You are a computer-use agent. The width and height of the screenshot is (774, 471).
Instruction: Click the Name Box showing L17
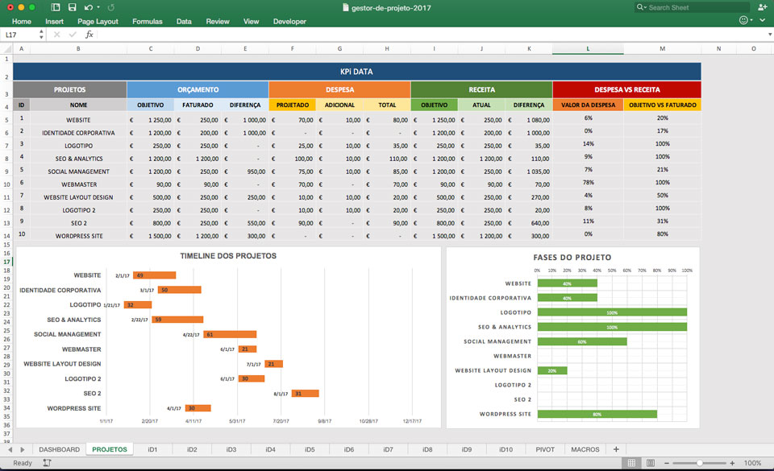pos(19,35)
